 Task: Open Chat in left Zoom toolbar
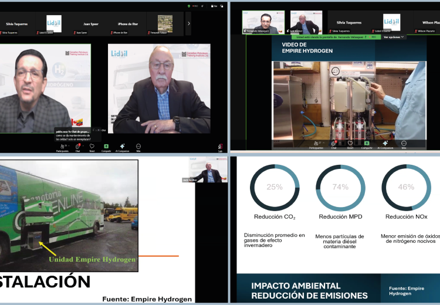tap(77, 146)
